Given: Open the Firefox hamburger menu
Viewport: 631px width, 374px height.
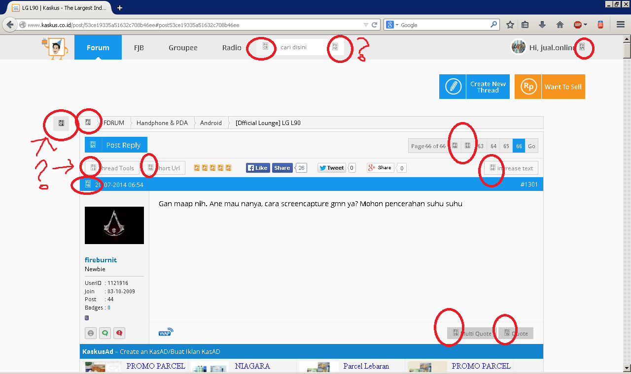Looking at the screenshot, I should coord(621,25).
